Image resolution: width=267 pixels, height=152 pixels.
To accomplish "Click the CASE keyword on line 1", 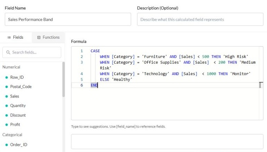I will pos(95,51).
